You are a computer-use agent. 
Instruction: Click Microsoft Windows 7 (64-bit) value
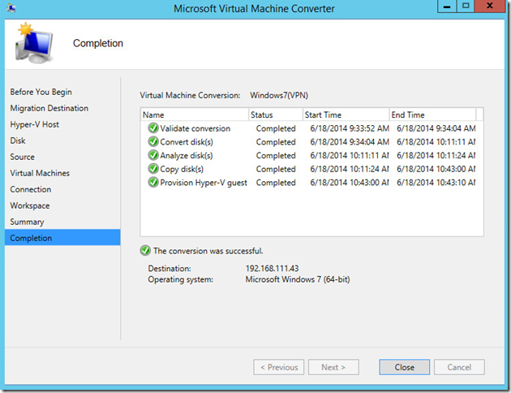(298, 279)
